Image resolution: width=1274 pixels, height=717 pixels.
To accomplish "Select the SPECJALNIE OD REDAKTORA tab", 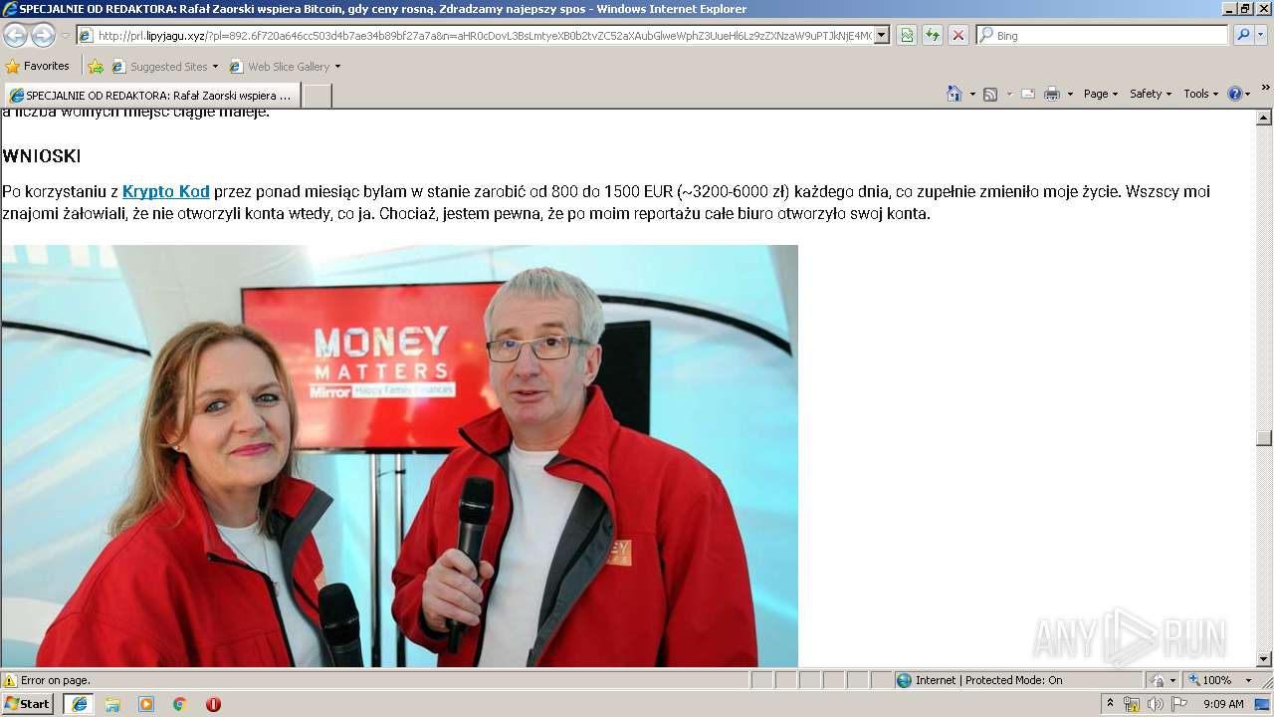I will 151,96.
